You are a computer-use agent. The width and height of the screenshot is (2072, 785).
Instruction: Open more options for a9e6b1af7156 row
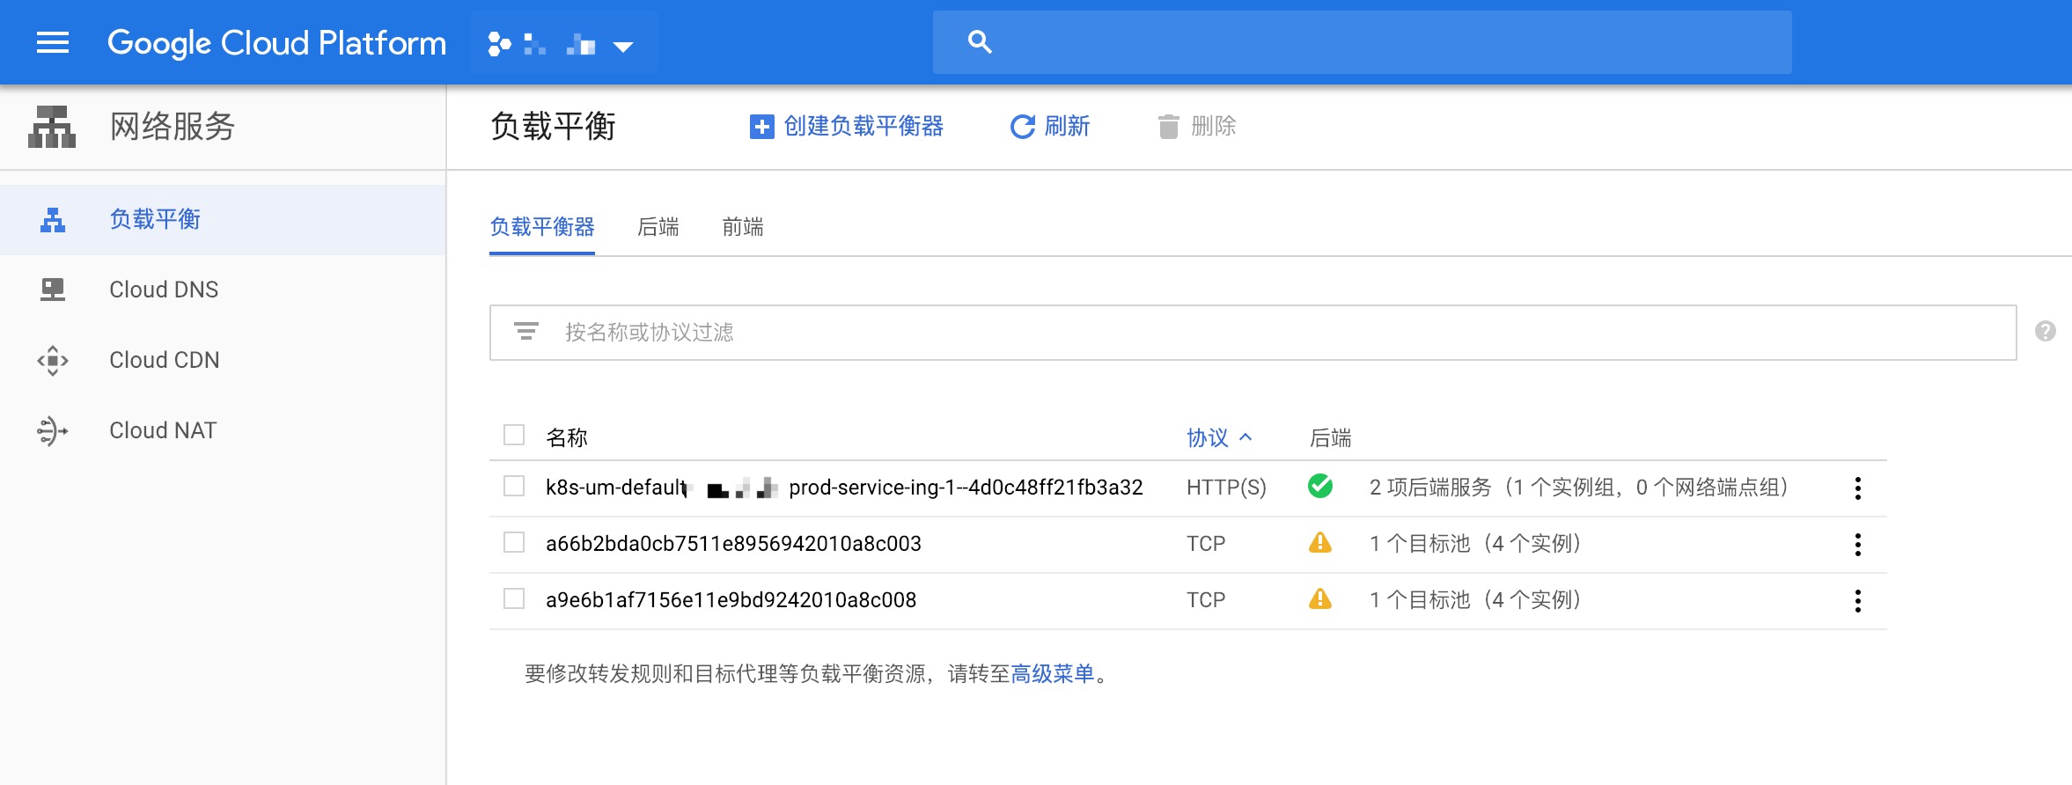(x=1858, y=601)
